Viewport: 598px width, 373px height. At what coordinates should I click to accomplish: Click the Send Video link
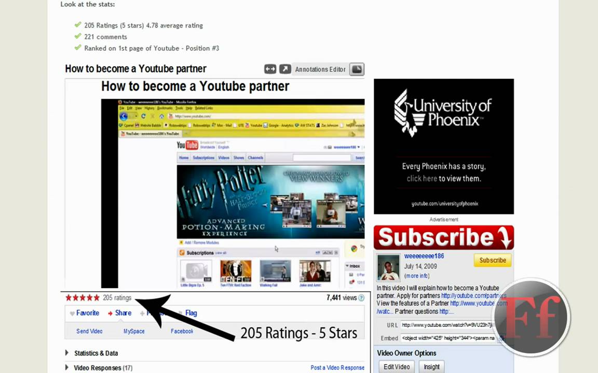point(89,331)
